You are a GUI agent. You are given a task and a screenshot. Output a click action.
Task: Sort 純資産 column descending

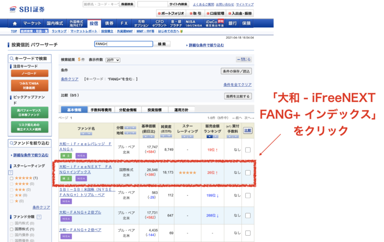[x=169, y=136]
